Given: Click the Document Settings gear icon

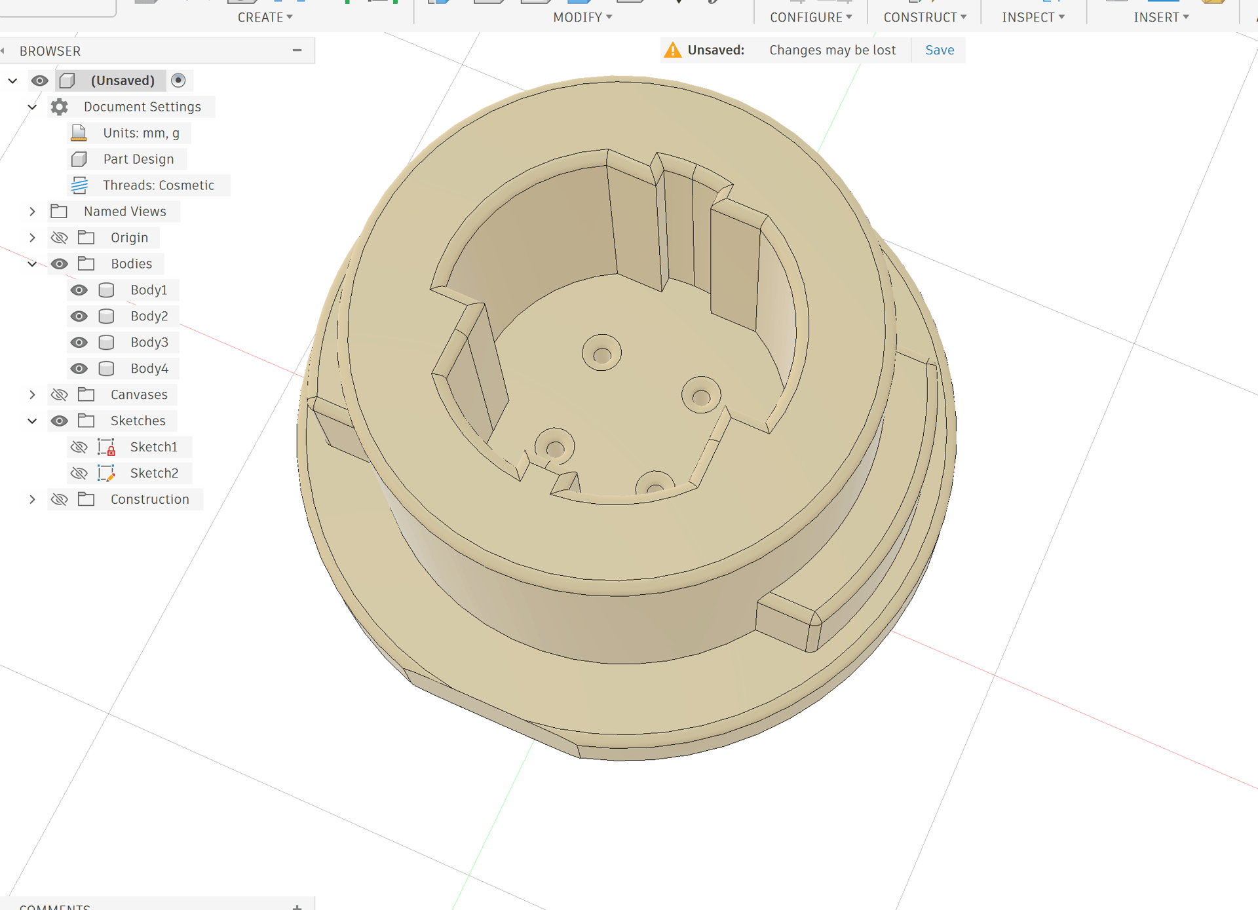Looking at the screenshot, I should click(x=59, y=107).
